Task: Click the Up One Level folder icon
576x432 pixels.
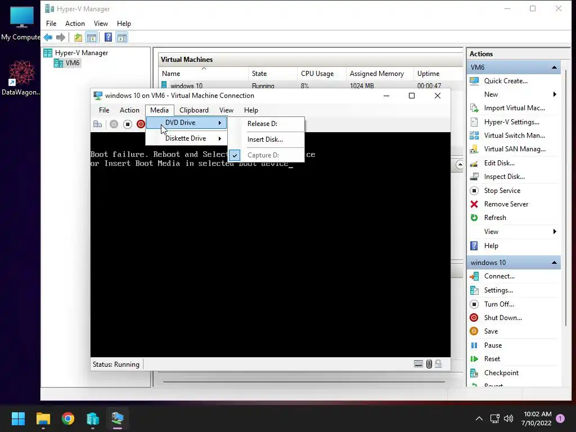Action: (78, 37)
